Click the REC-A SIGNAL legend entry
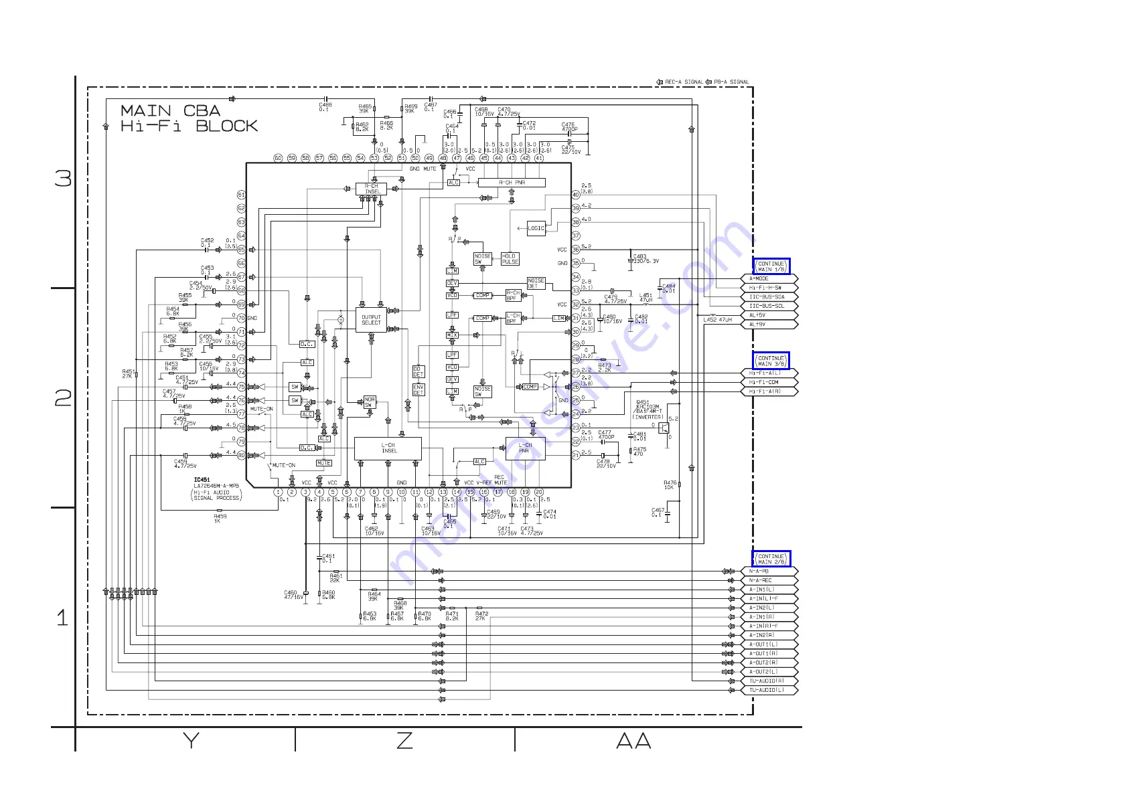The image size is (1139, 797). point(680,82)
